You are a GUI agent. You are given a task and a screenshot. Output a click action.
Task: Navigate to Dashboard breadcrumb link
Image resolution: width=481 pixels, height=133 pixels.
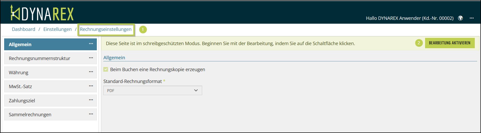click(24, 29)
